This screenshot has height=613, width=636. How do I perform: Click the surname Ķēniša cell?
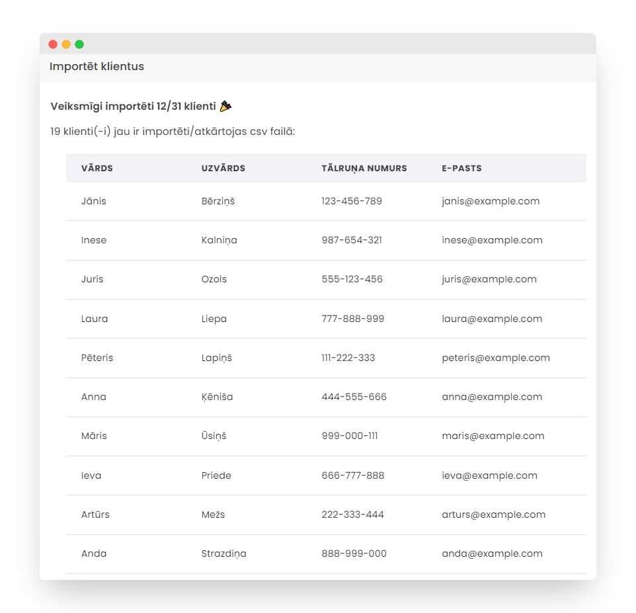click(x=217, y=397)
